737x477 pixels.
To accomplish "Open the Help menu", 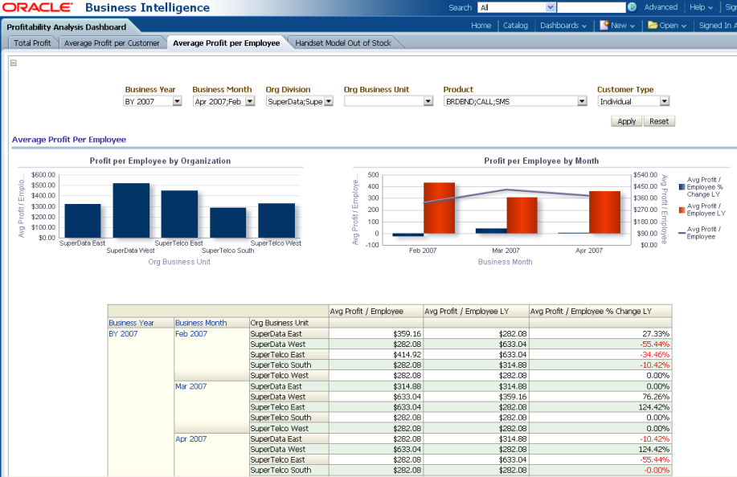I will [701, 7].
